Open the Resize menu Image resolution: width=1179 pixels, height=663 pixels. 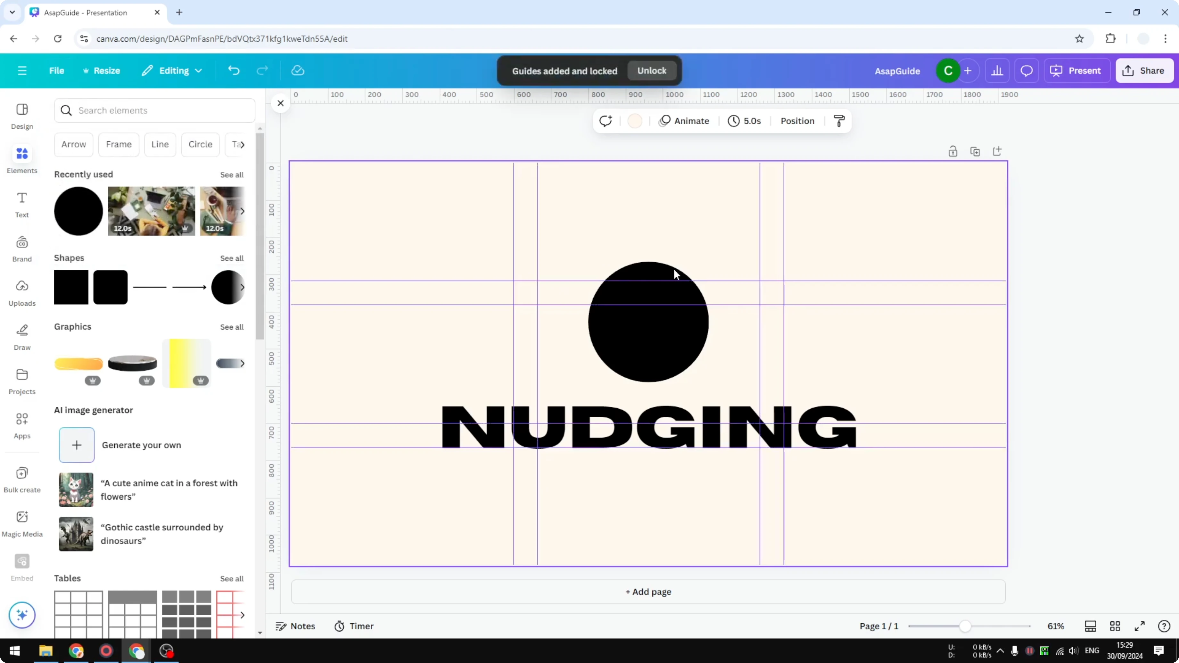101,70
